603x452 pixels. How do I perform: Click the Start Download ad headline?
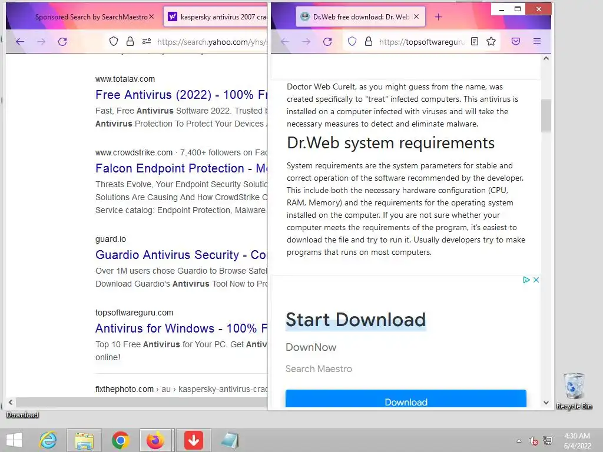pyautogui.click(x=356, y=320)
